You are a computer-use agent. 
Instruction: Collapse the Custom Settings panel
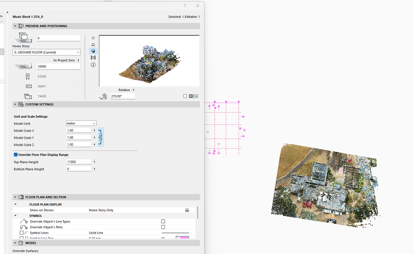pyautogui.click(x=15, y=105)
